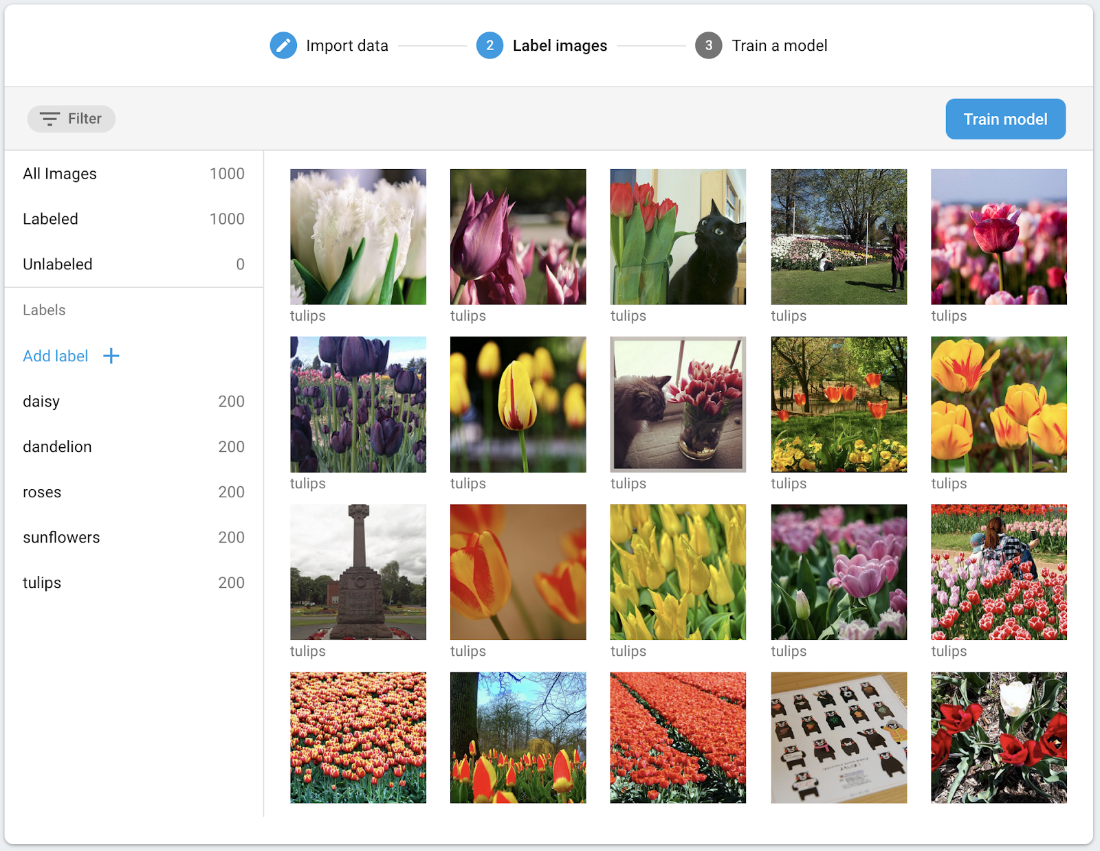1100x851 pixels.
Task: Click the pencil icon for Import data
Action: point(283,45)
